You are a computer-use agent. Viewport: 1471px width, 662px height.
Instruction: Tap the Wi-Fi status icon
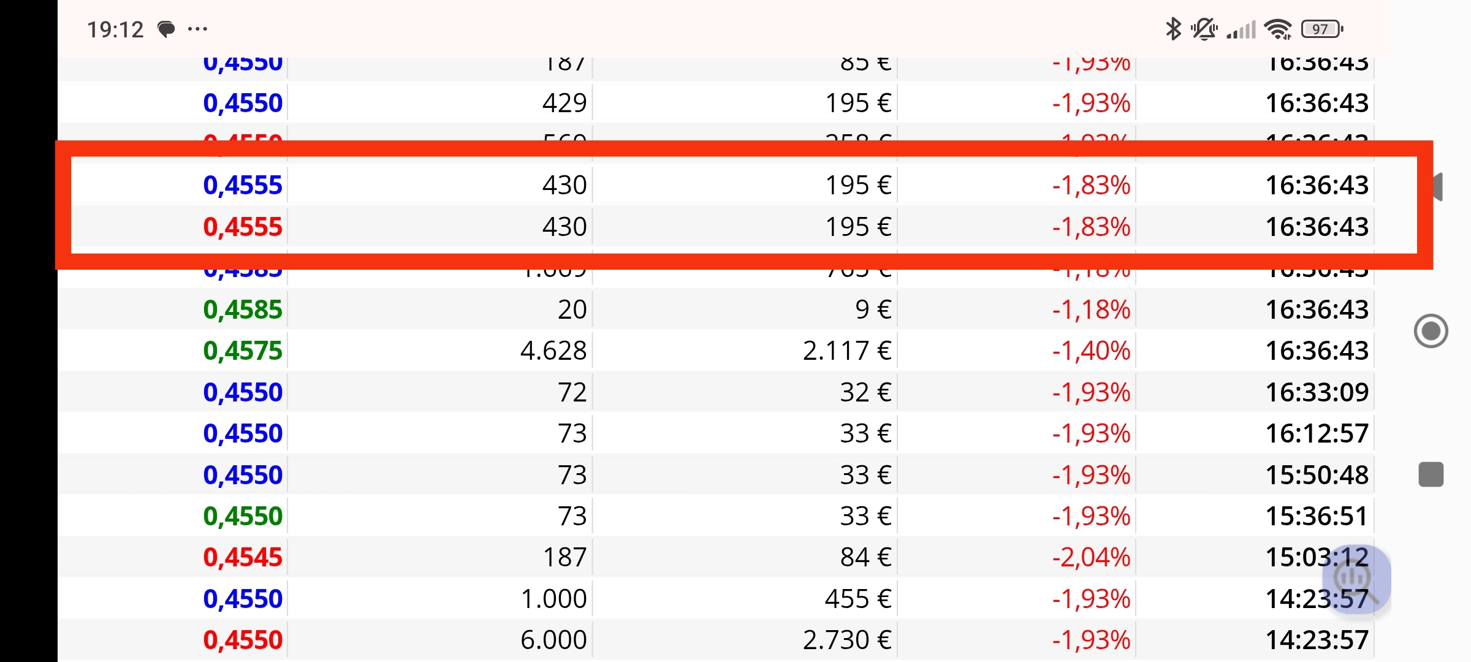click(x=1279, y=29)
